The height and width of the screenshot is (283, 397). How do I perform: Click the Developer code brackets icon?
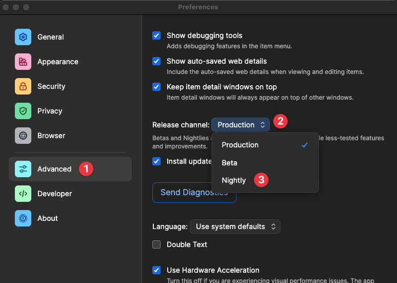click(x=23, y=194)
